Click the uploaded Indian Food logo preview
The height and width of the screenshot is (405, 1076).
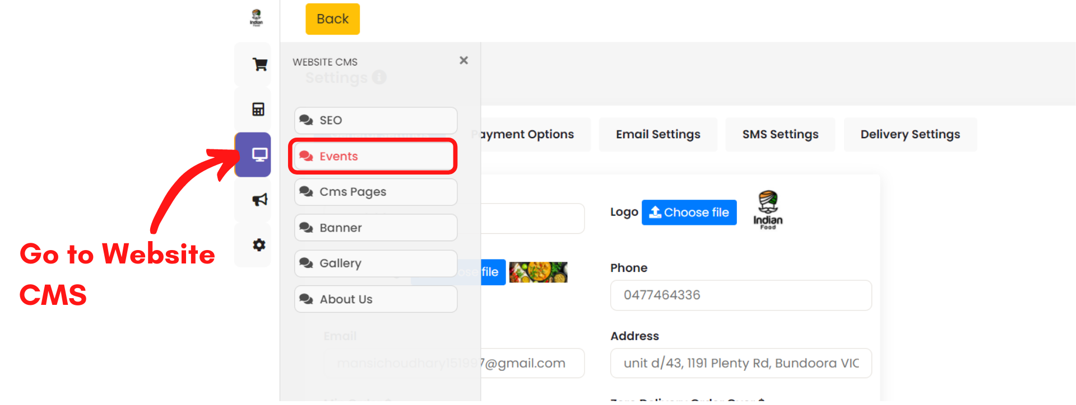click(768, 210)
